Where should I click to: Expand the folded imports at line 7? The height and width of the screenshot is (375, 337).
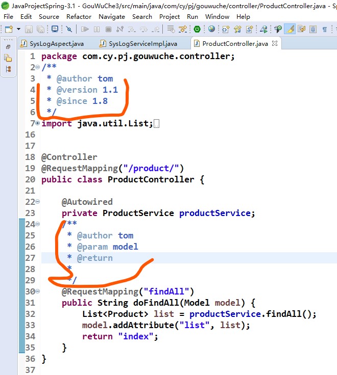(38, 123)
